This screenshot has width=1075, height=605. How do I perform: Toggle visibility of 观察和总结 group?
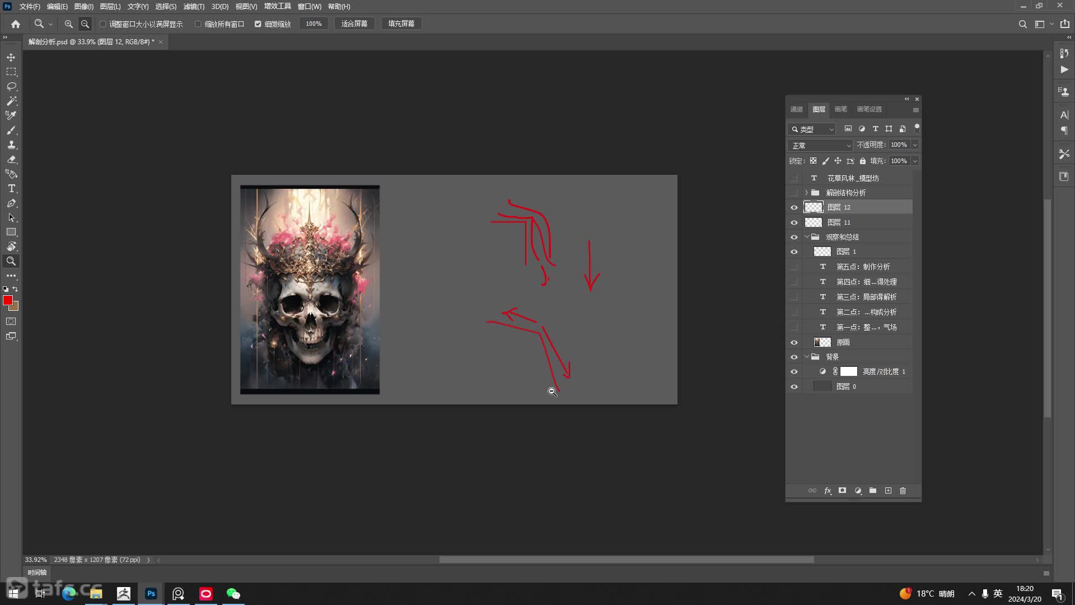(x=794, y=237)
